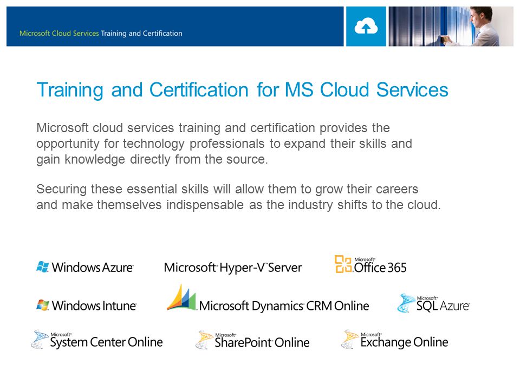The width and height of the screenshot is (520, 390).
Task: Click the 'Windows Azure' text
Action: pyautogui.click(x=93, y=267)
